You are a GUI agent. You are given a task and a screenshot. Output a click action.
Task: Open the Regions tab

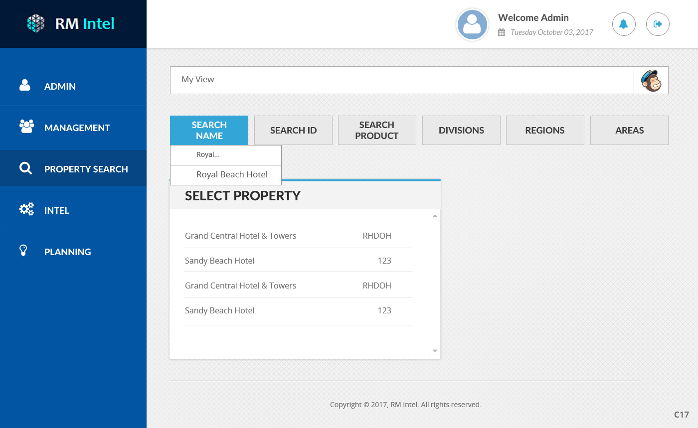544,131
